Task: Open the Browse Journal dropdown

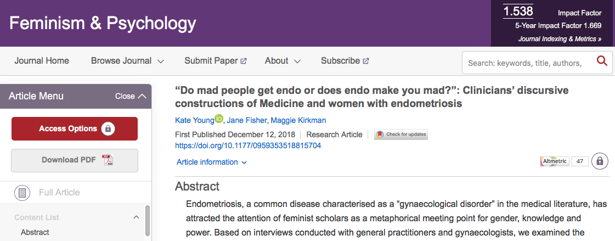Action: (x=127, y=61)
